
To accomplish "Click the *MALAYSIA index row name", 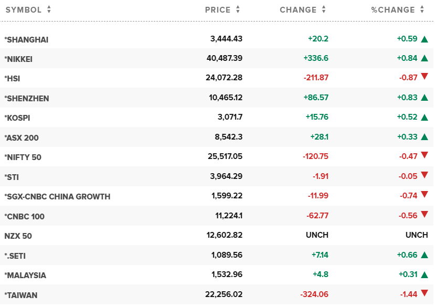I will pyautogui.click(x=25, y=276).
